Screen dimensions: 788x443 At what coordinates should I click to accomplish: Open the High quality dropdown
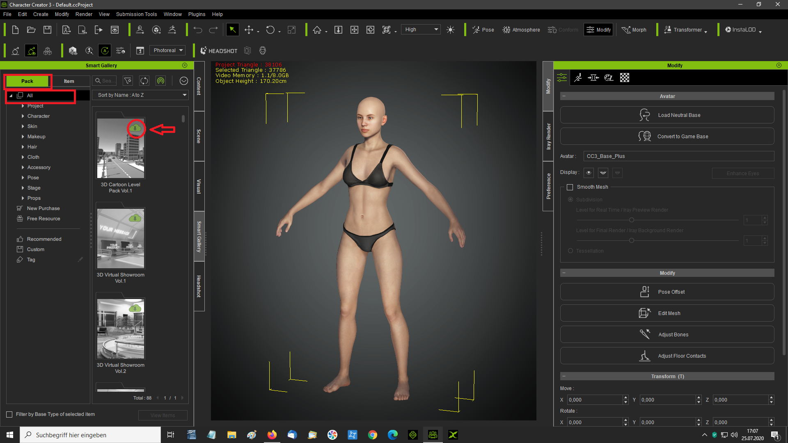(421, 30)
